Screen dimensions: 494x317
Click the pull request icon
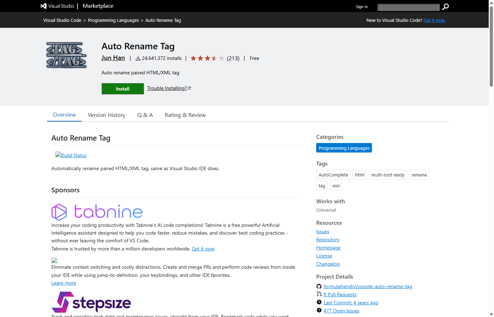point(319,294)
